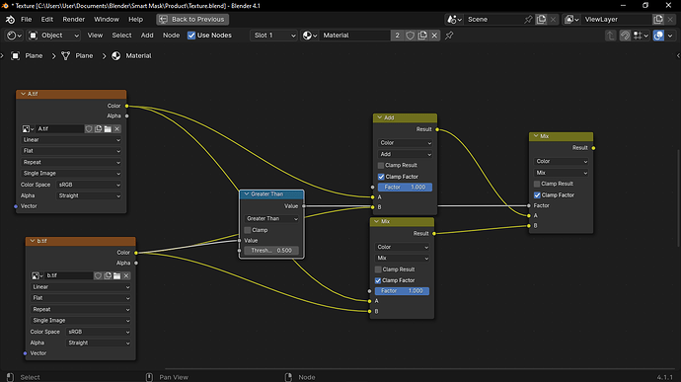Adjust Factor 1.000 slider in lower Mix
The width and height of the screenshot is (681, 382).
point(402,291)
